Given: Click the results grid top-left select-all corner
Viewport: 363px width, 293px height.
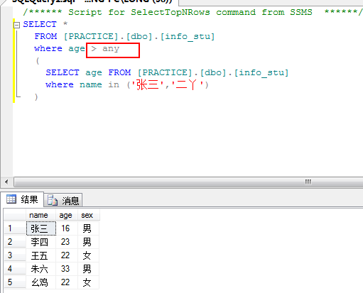Looking at the screenshot, I should pyautogui.click(x=15, y=215).
